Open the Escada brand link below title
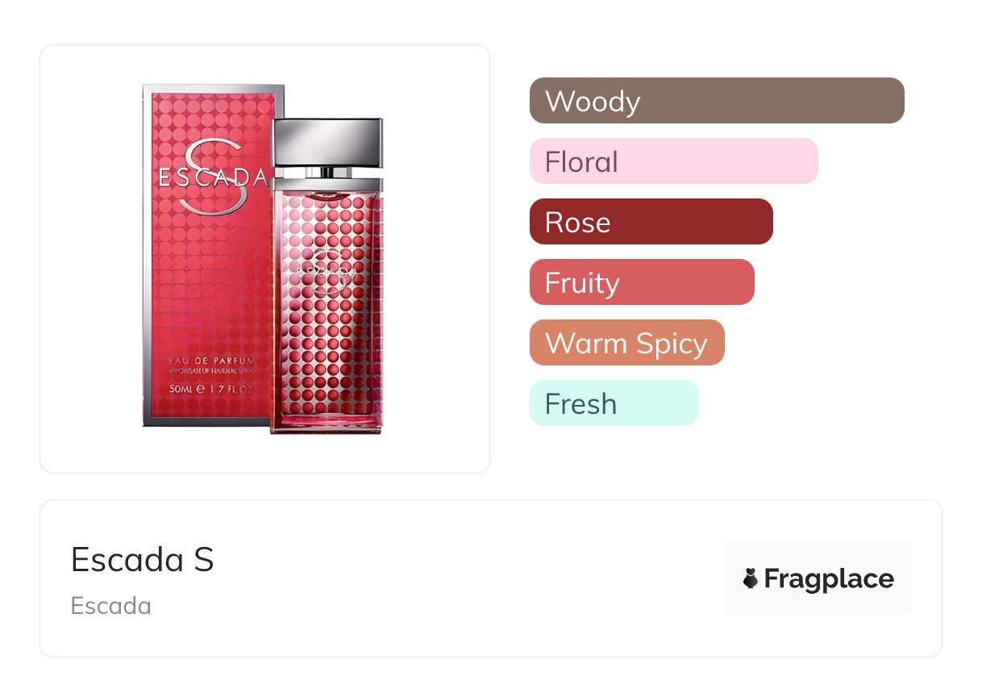Viewport: 982px width, 697px height. (110, 606)
